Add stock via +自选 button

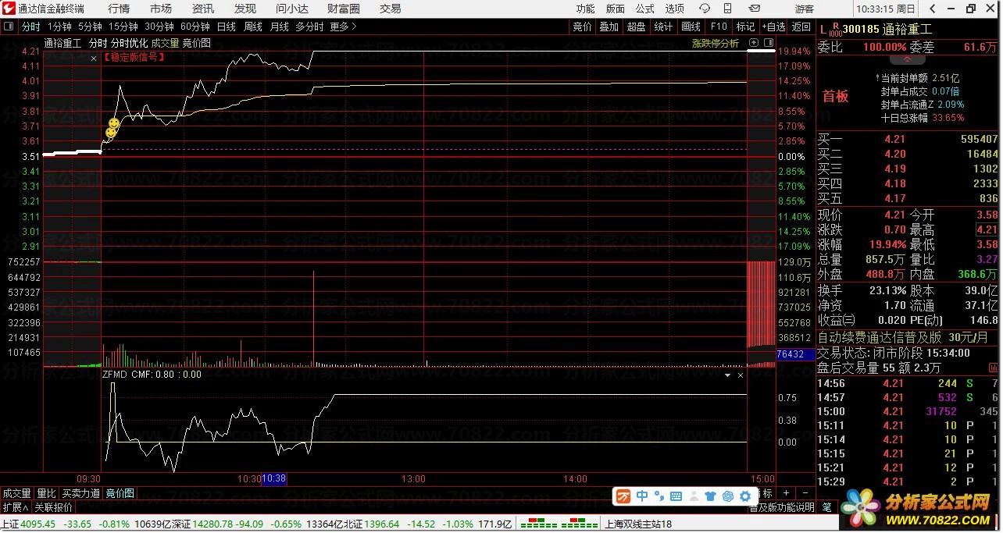pyautogui.click(x=773, y=27)
